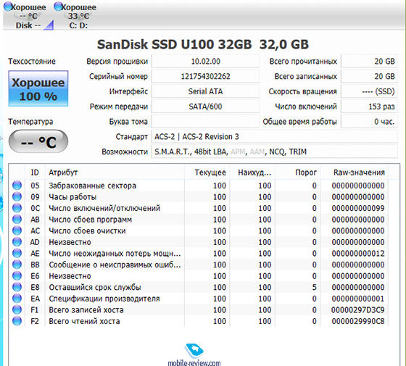Click the total host reads value next to Всего прочитанных

[x=369, y=62]
